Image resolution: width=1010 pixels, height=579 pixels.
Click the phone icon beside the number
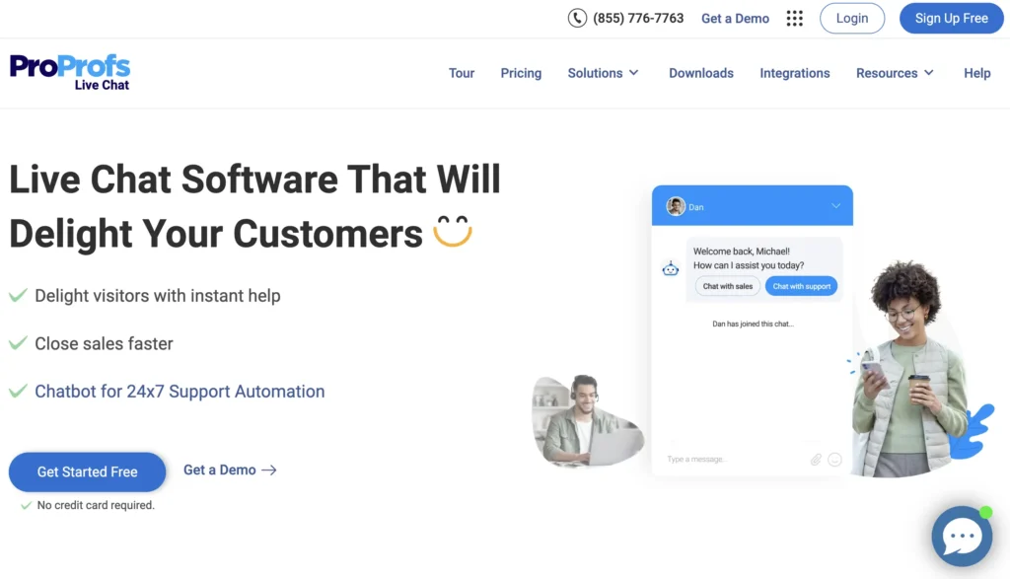click(x=577, y=18)
